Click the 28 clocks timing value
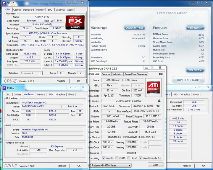Image resolution: width=213 pixels, height=170 pixels. [x=178, y=141]
